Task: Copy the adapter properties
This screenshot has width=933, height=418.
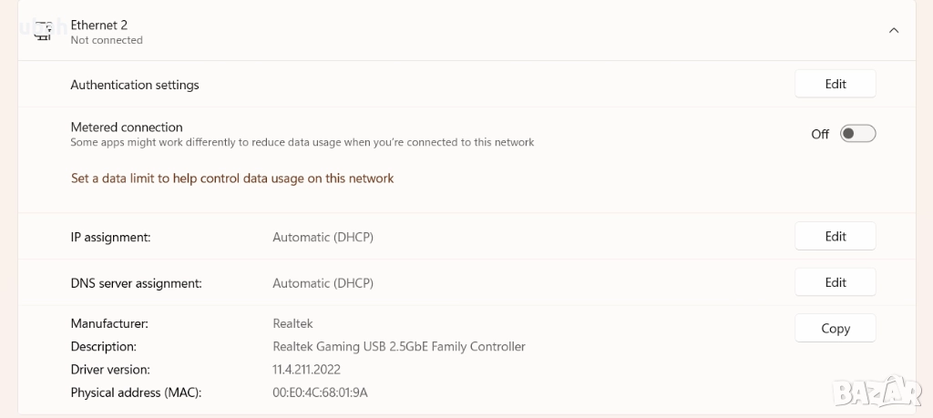Action: [836, 329]
